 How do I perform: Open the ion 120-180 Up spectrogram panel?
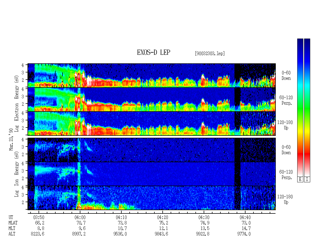pos(152,198)
